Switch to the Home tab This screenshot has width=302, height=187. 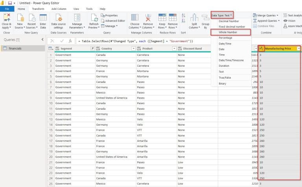pyautogui.click(x=21, y=9)
